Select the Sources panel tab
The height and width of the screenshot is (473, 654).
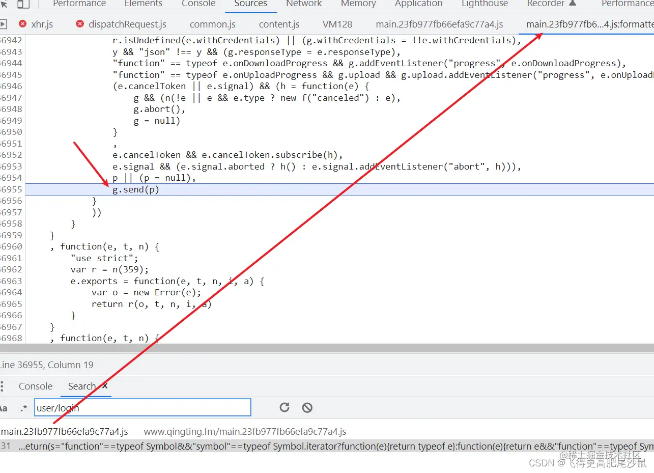tap(250, 4)
